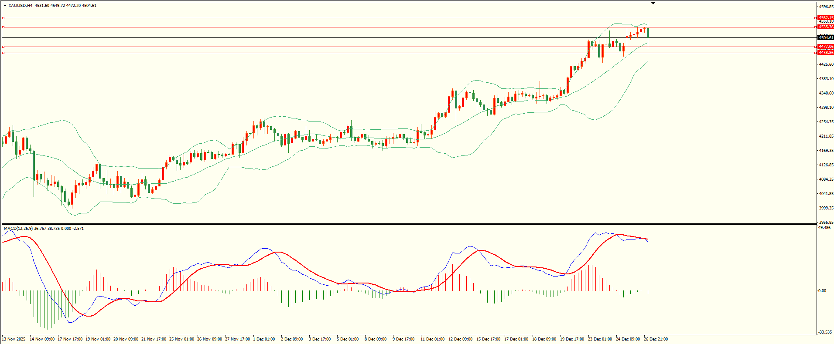Click the black 4504.61 current price tag
Viewport: 834px width, 344px height.
[825, 38]
